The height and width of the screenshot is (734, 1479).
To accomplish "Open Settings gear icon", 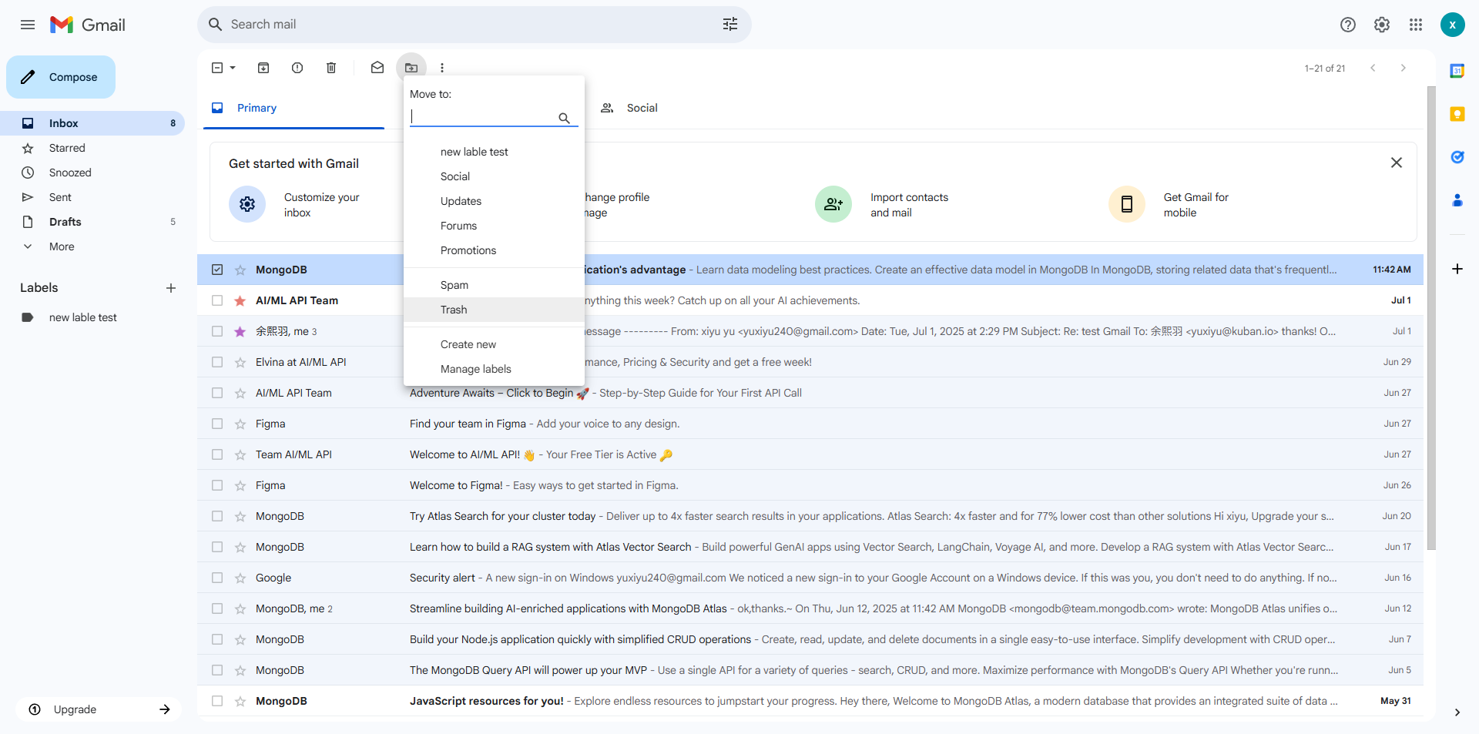I will point(1382,25).
